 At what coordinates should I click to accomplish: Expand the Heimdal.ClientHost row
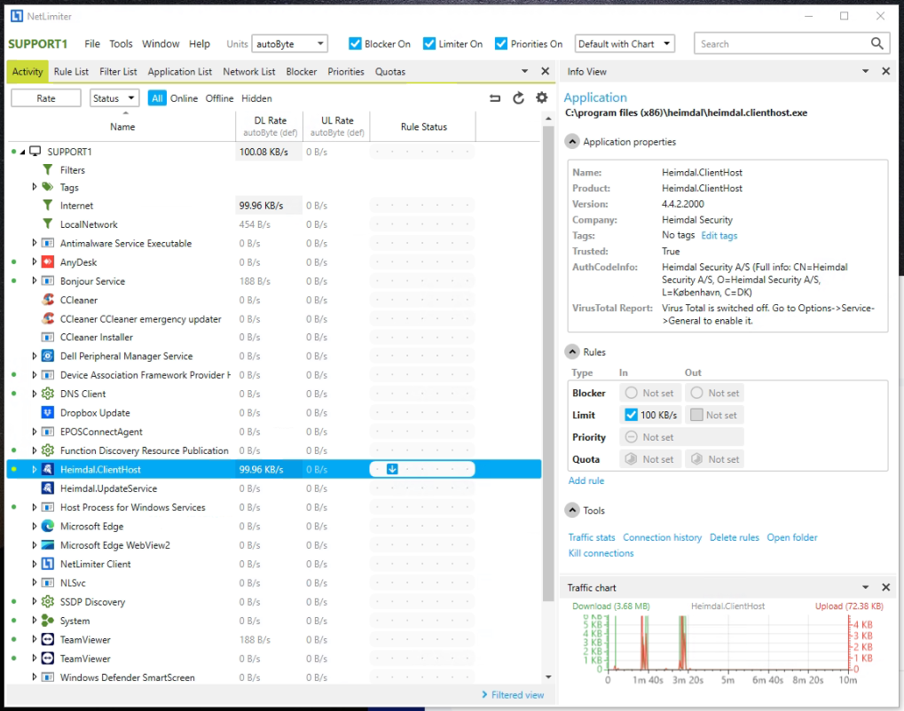click(34, 469)
